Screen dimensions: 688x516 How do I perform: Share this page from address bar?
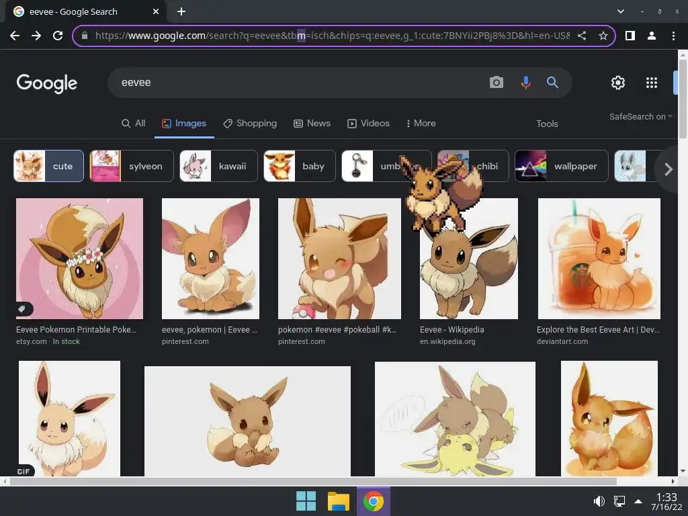tap(582, 36)
